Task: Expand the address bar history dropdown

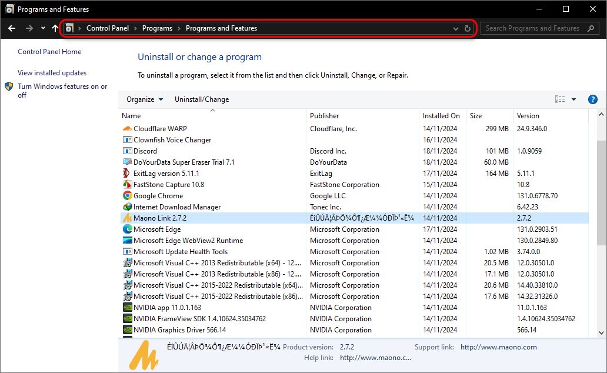Action: click(x=456, y=29)
